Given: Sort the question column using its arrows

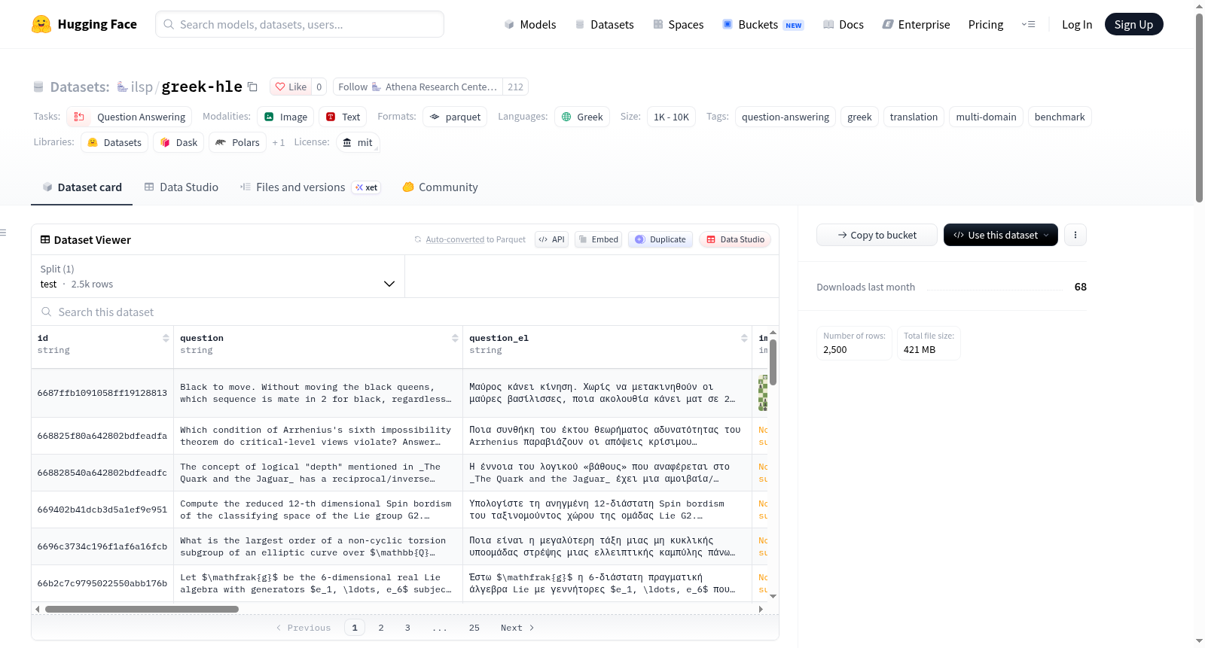Looking at the screenshot, I should (x=455, y=338).
